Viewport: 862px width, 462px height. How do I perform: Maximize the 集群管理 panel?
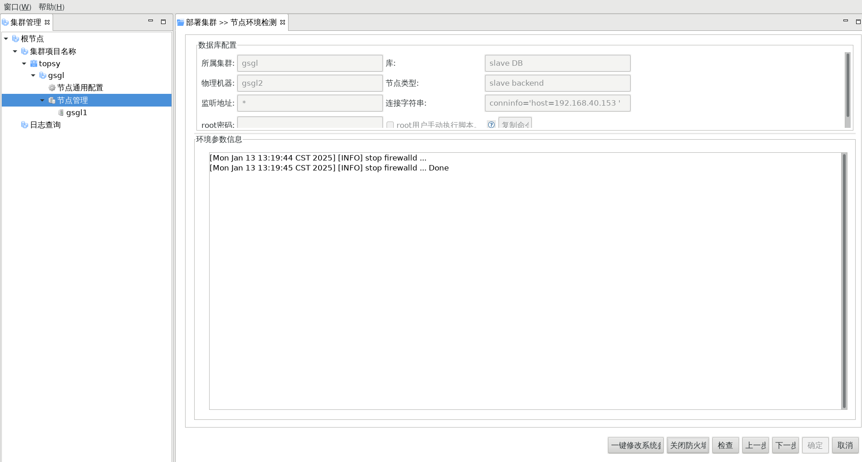pos(163,21)
